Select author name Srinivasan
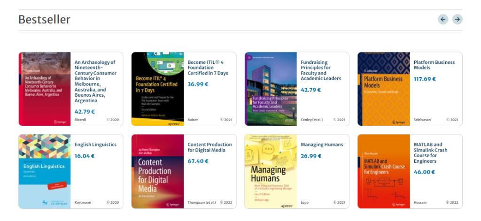481x221 pixels. click(x=422, y=120)
